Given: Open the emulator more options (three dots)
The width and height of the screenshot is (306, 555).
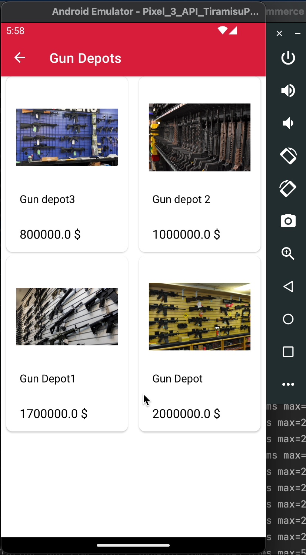Looking at the screenshot, I should [x=288, y=384].
